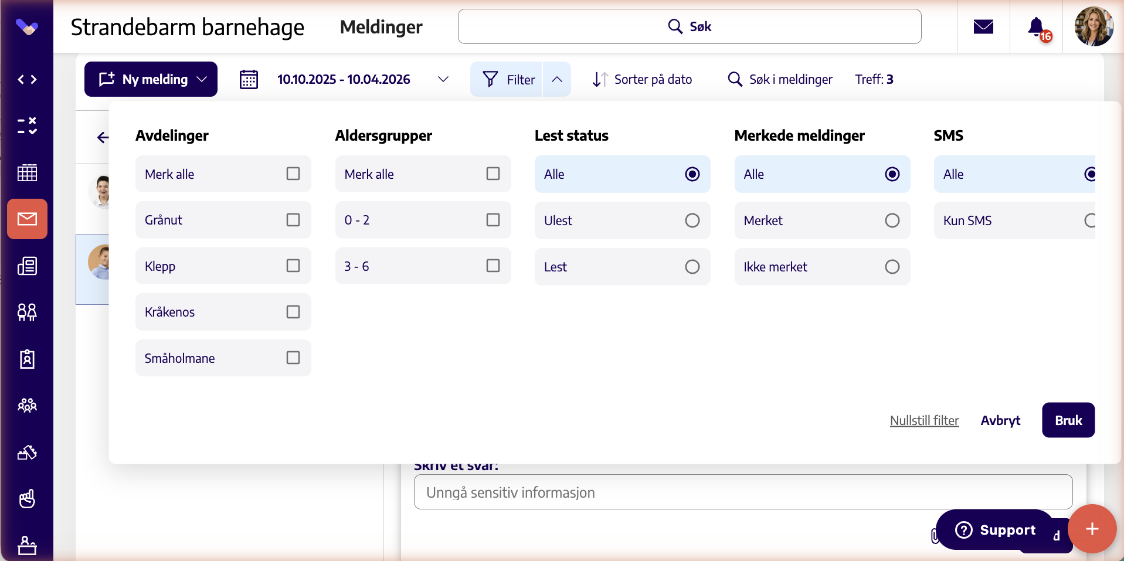Select the Ikke merket radio option
1124x561 pixels.
pyautogui.click(x=822, y=267)
